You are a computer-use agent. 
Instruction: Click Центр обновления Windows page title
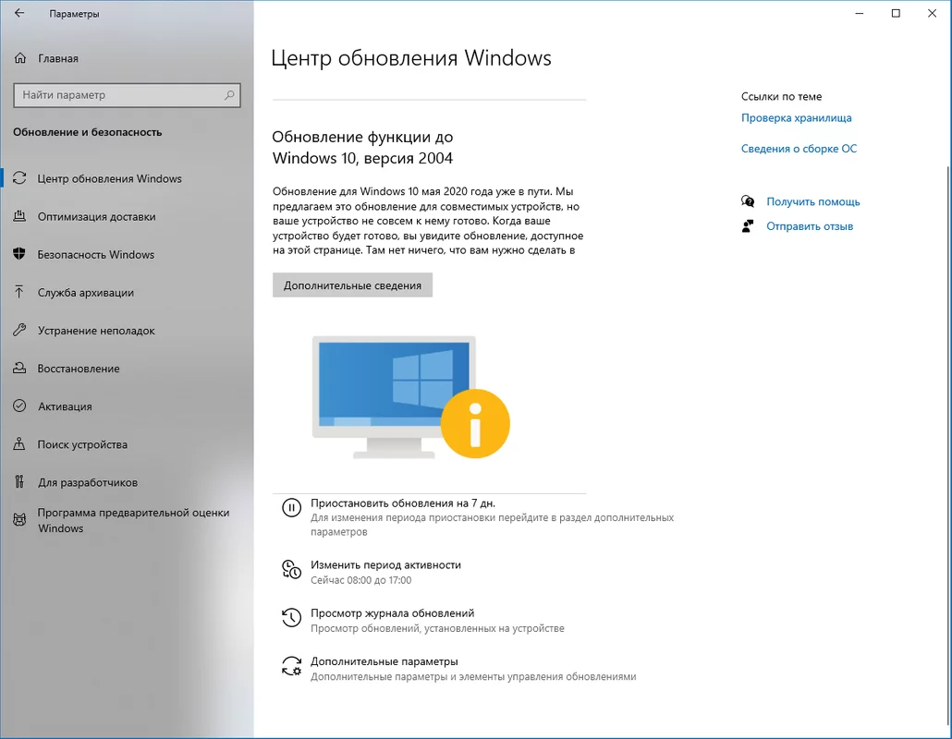click(411, 57)
